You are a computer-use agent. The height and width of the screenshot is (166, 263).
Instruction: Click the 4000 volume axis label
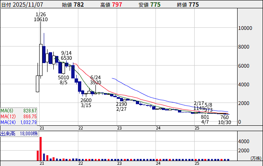tap(244, 142)
